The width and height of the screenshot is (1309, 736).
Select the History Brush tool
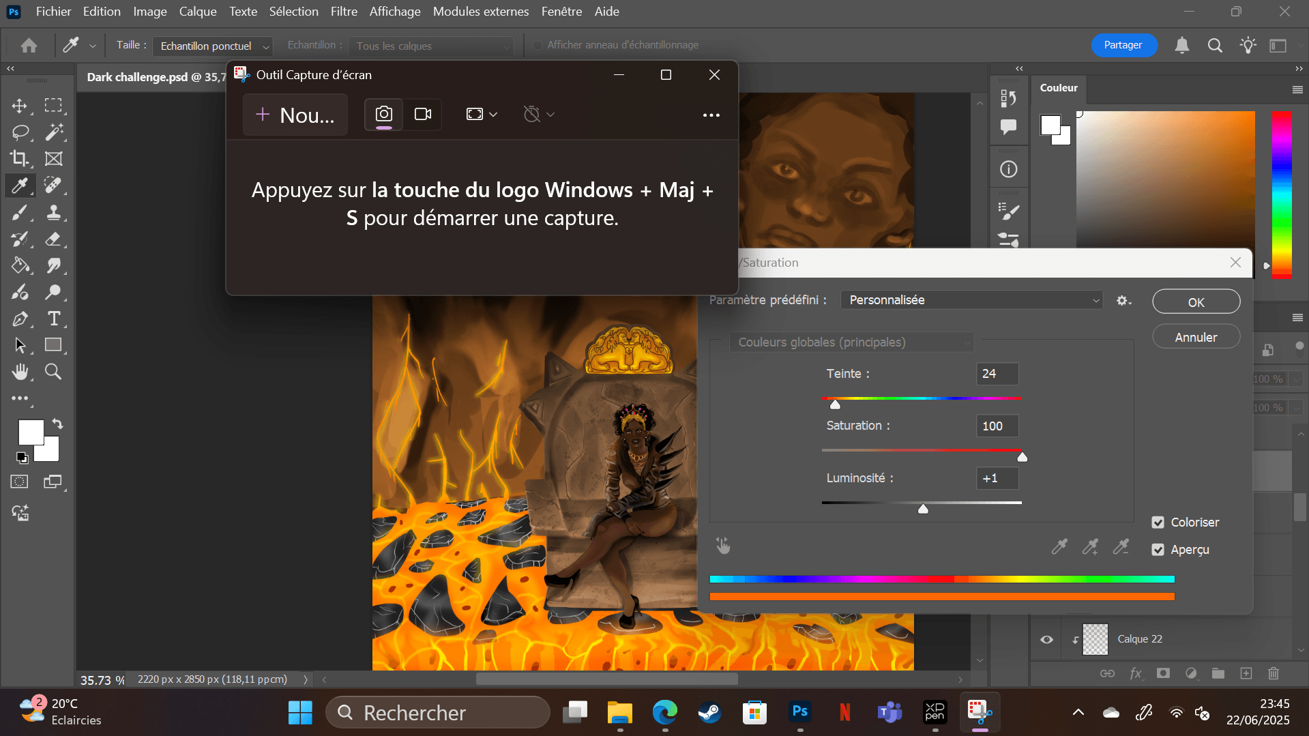[20, 239]
